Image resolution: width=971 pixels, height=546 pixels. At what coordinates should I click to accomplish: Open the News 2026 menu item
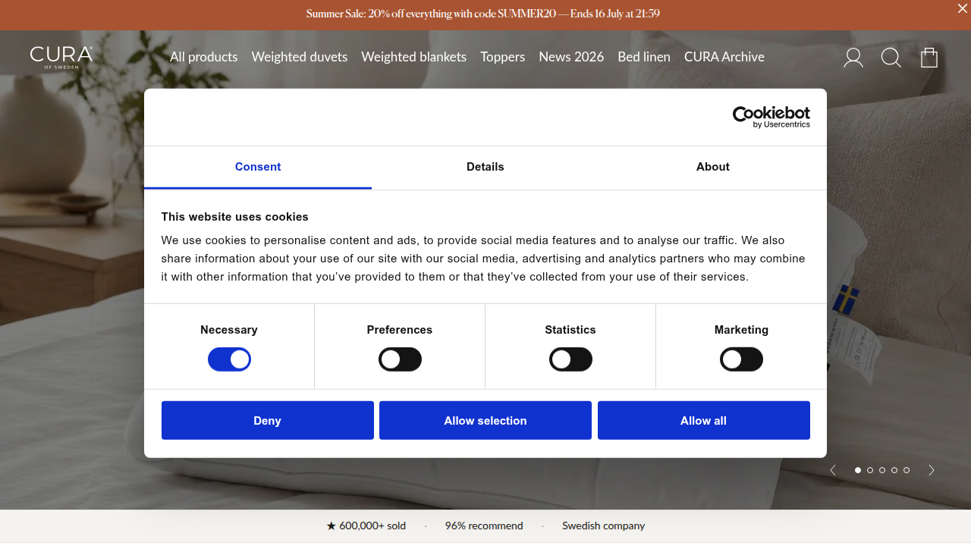[x=571, y=57]
